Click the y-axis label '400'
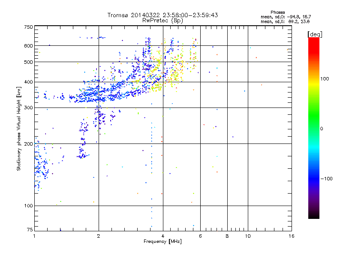This screenshot has width=343, height=257. click(28, 82)
